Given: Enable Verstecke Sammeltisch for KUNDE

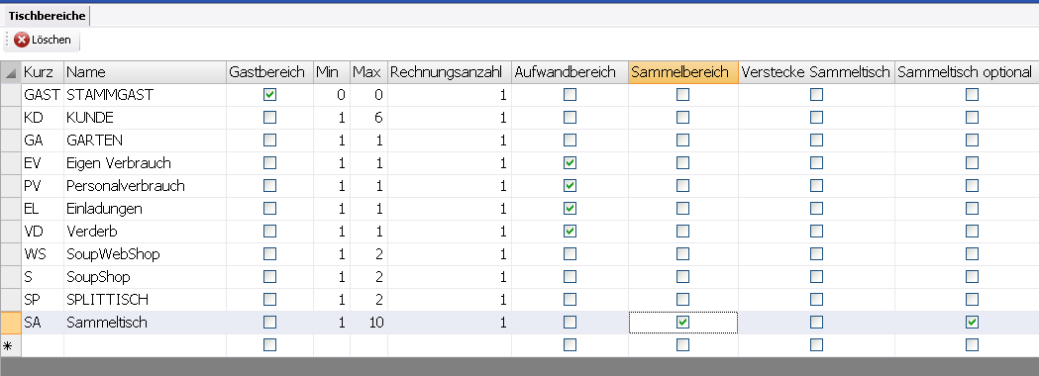Looking at the screenshot, I should [x=816, y=118].
